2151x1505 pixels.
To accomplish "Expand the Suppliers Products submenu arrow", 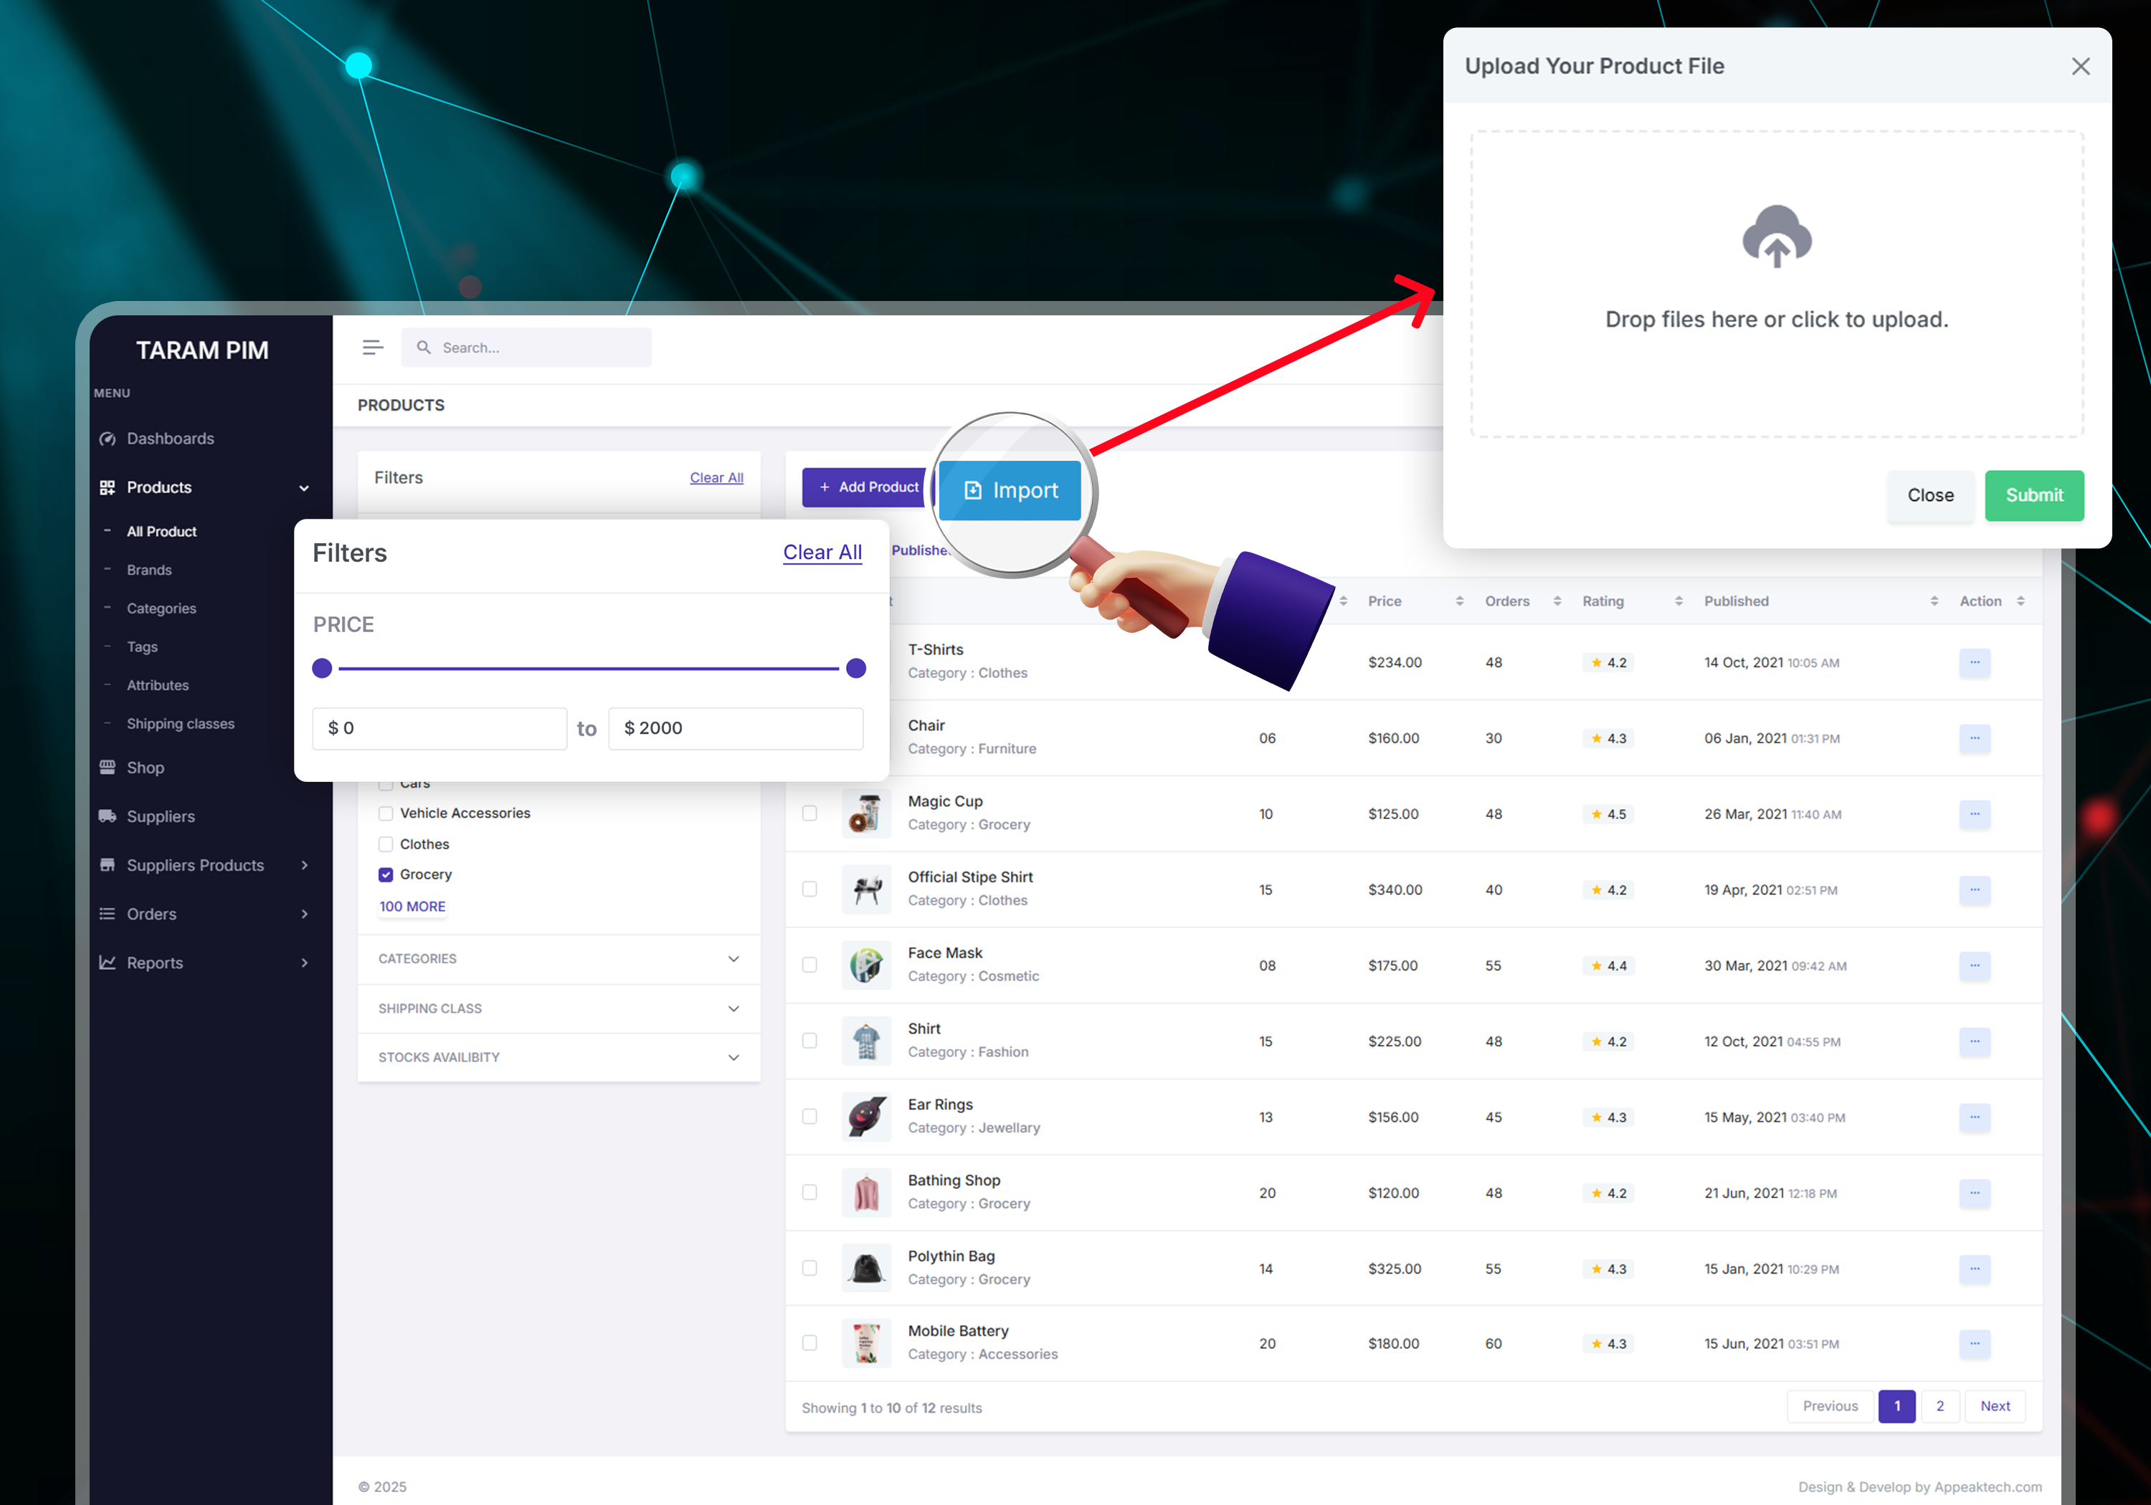I will tap(305, 864).
